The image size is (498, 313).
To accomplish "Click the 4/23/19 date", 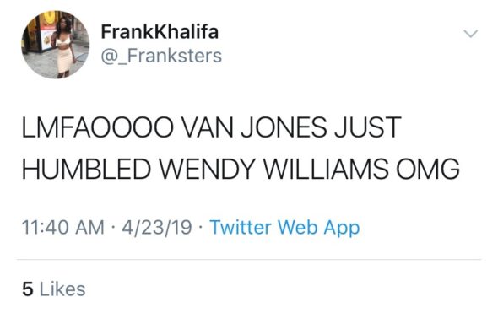I will point(157,228).
